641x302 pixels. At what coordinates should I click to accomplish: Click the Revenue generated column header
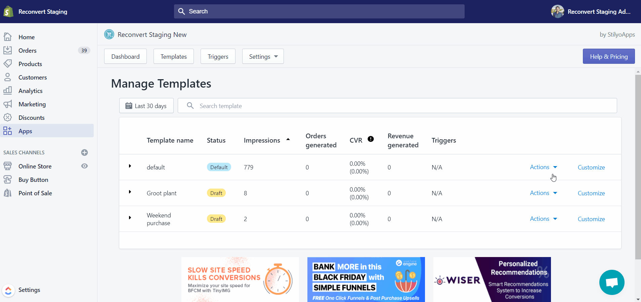pos(403,140)
